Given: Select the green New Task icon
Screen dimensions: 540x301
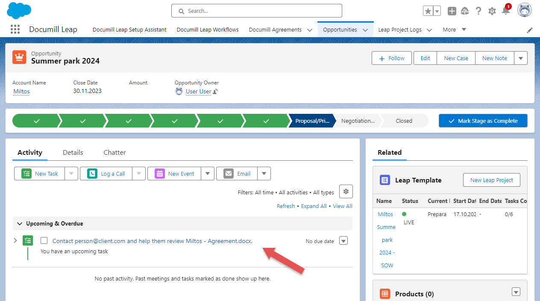Looking at the screenshot, I should (26, 173).
